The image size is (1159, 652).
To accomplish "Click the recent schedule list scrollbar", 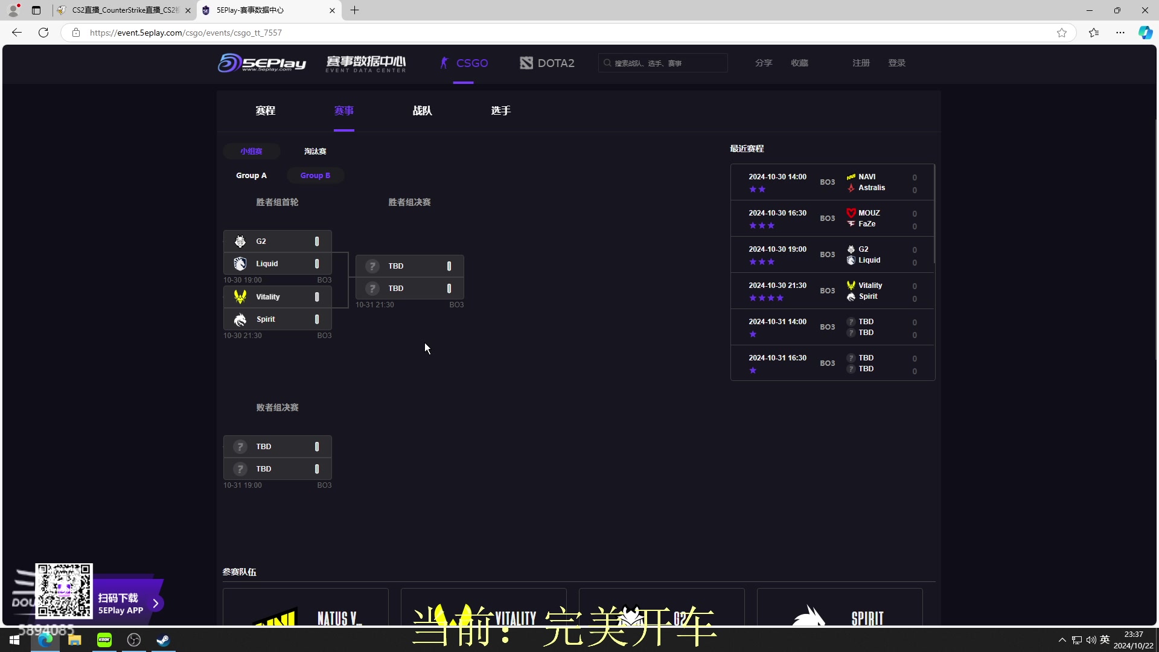I will point(934,214).
